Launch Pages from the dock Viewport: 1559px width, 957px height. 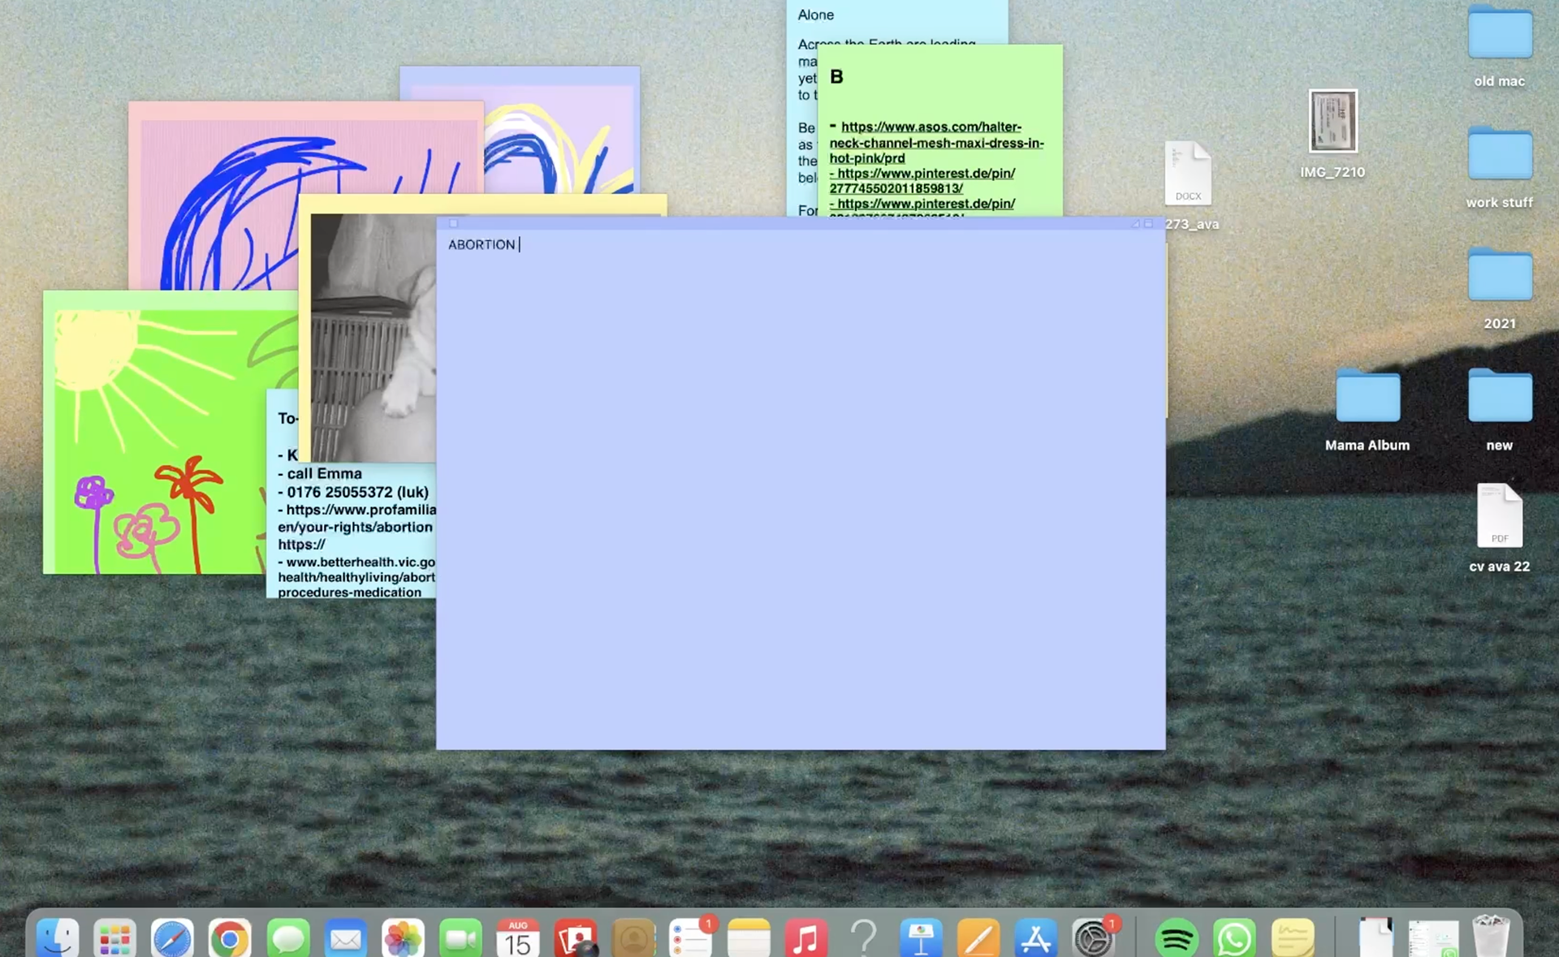978,938
